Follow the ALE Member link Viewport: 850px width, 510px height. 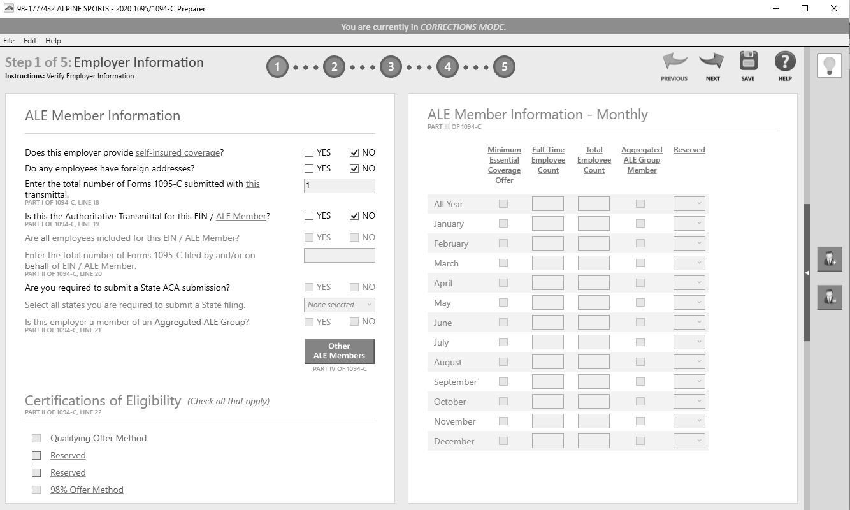click(x=241, y=216)
